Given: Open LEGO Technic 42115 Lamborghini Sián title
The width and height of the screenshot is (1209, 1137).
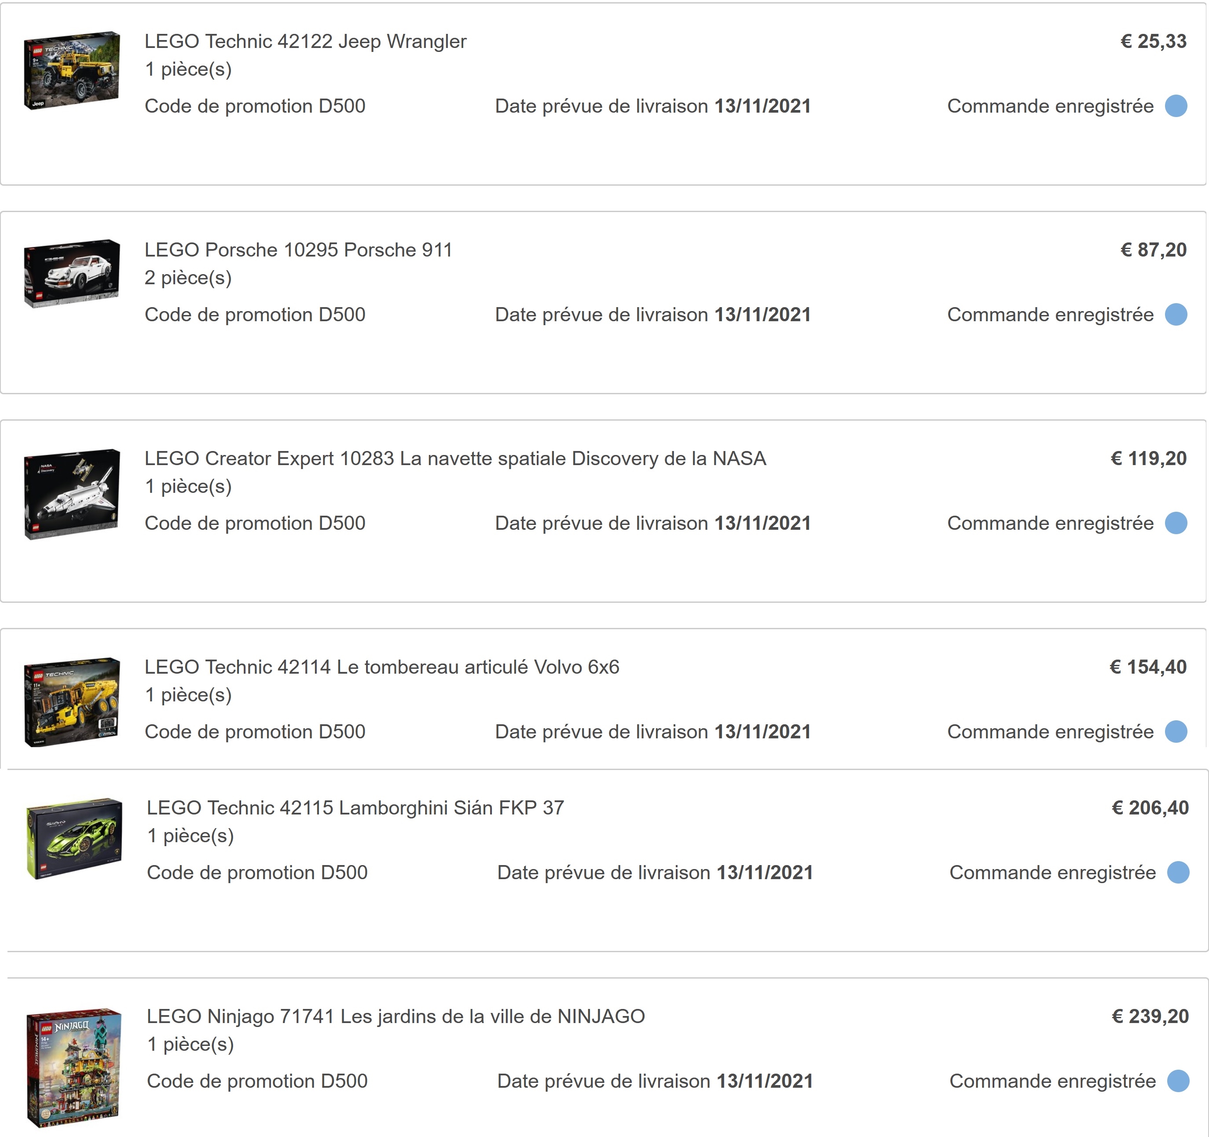Looking at the screenshot, I should 356,808.
